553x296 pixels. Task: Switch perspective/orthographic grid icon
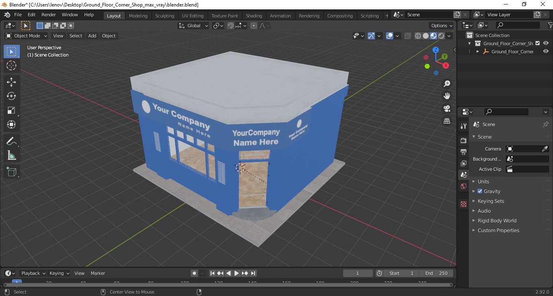[447, 121]
